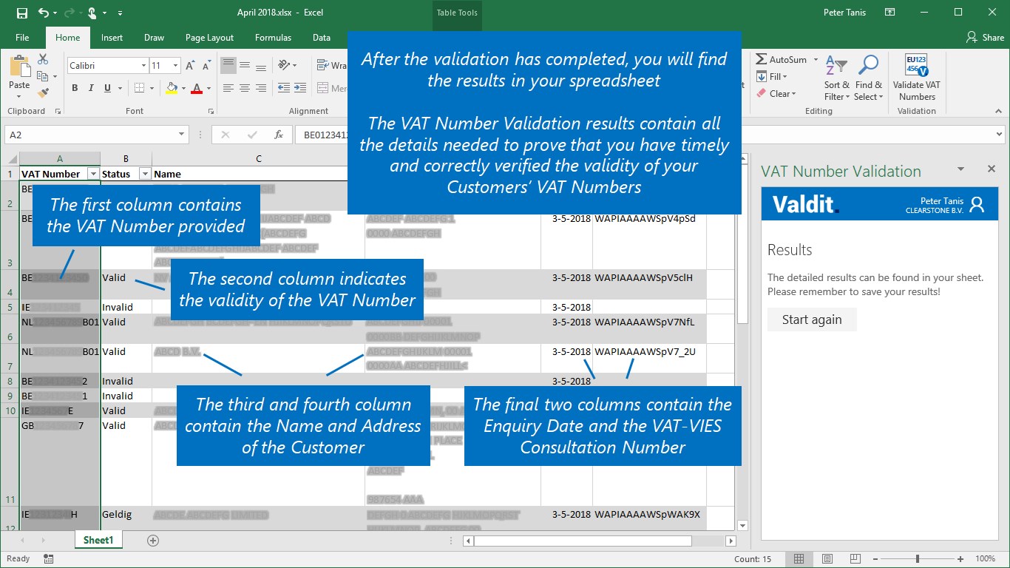This screenshot has height=568, width=1010.
Task: Add a new sheet
Action: click(x=153, y=541)
